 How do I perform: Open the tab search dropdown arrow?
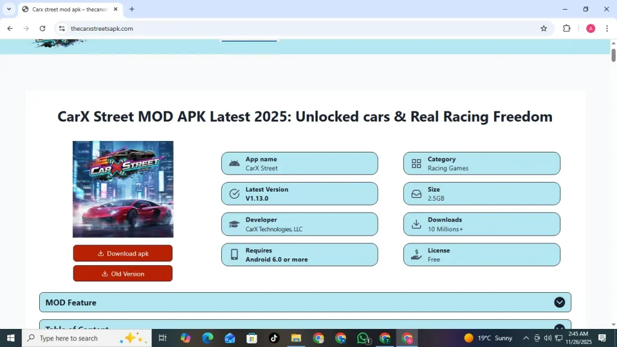click(x=9, y=9)
